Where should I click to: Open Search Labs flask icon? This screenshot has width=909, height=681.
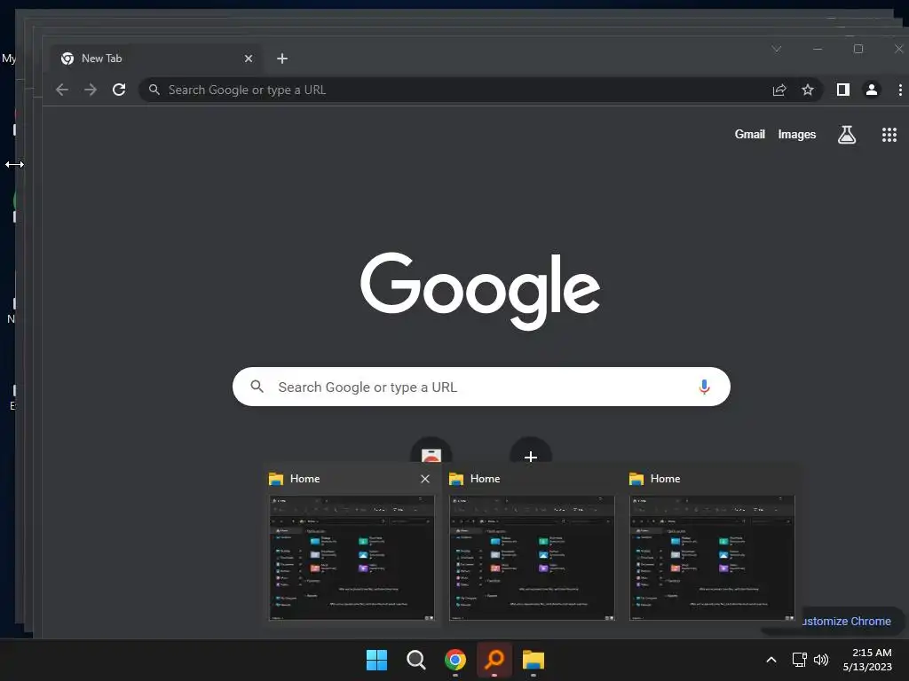coord(846,135)
